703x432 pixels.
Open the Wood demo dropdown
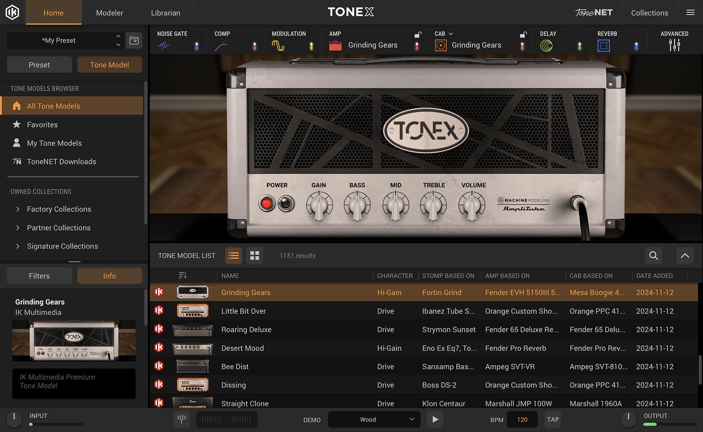tap(374, 419)
